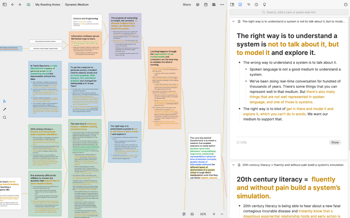Screen dimensions: 350x218
Task: Click the search or add card field
Action: (289, 12)
